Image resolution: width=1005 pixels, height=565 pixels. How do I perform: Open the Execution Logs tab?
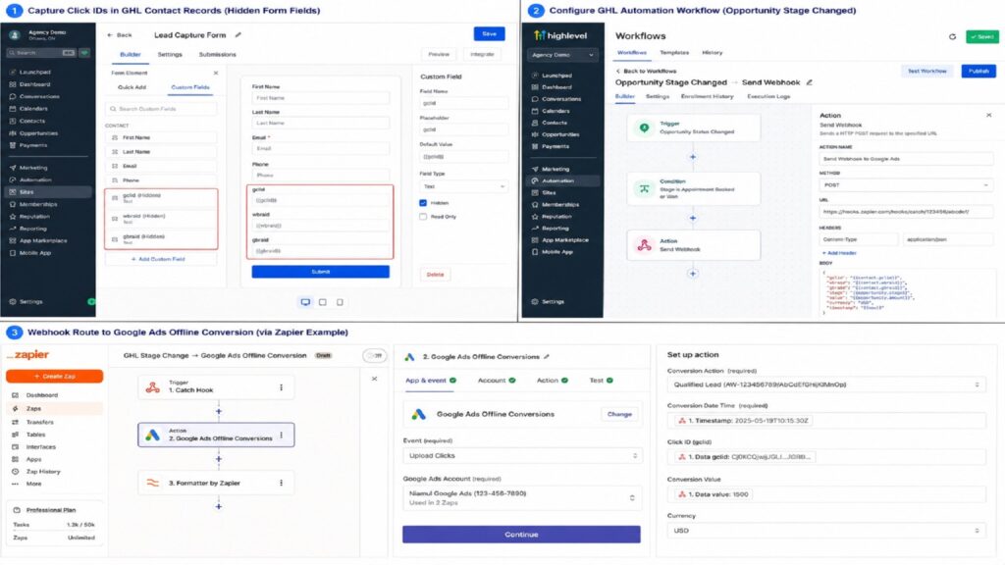(x=768, y=96)
